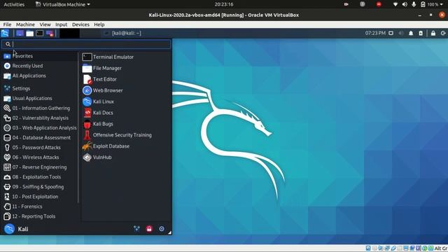The image size is (448, 252).
Task: Click the Kali user avatar in menu footer
Action: 9,229
